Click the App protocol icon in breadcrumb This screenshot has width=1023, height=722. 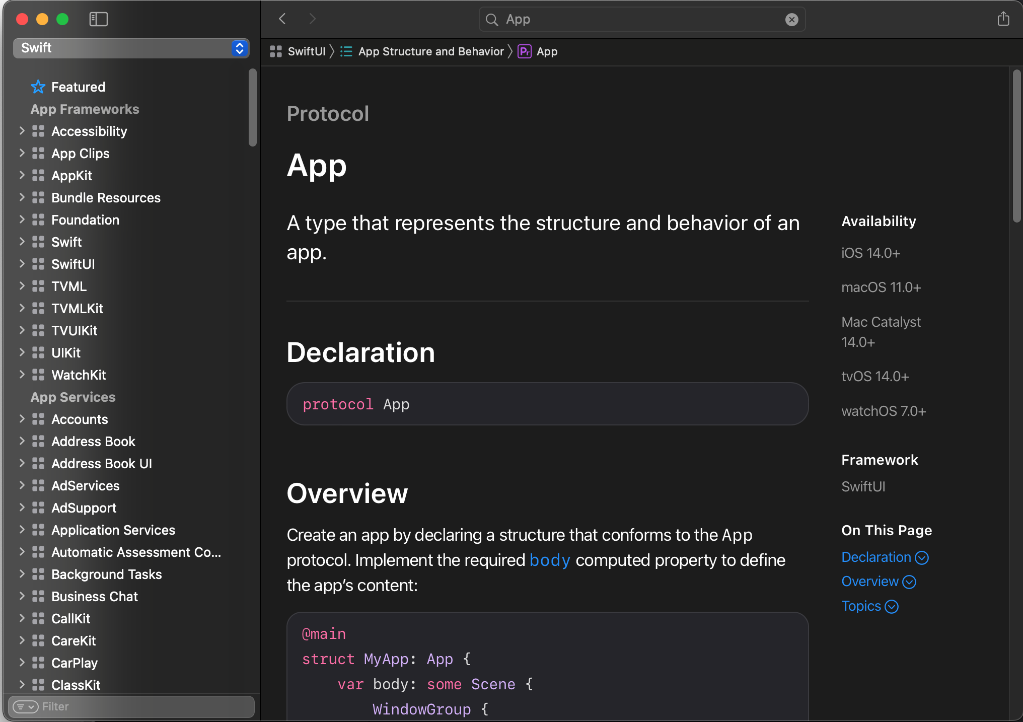coord(525,51)
